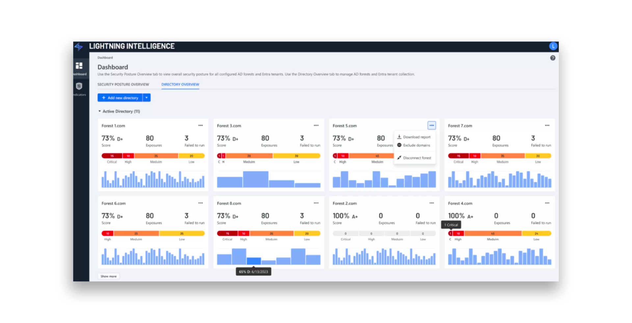Open Forest 6.com options menu
This screenshot has height=323, width=632.
[201, 203]
